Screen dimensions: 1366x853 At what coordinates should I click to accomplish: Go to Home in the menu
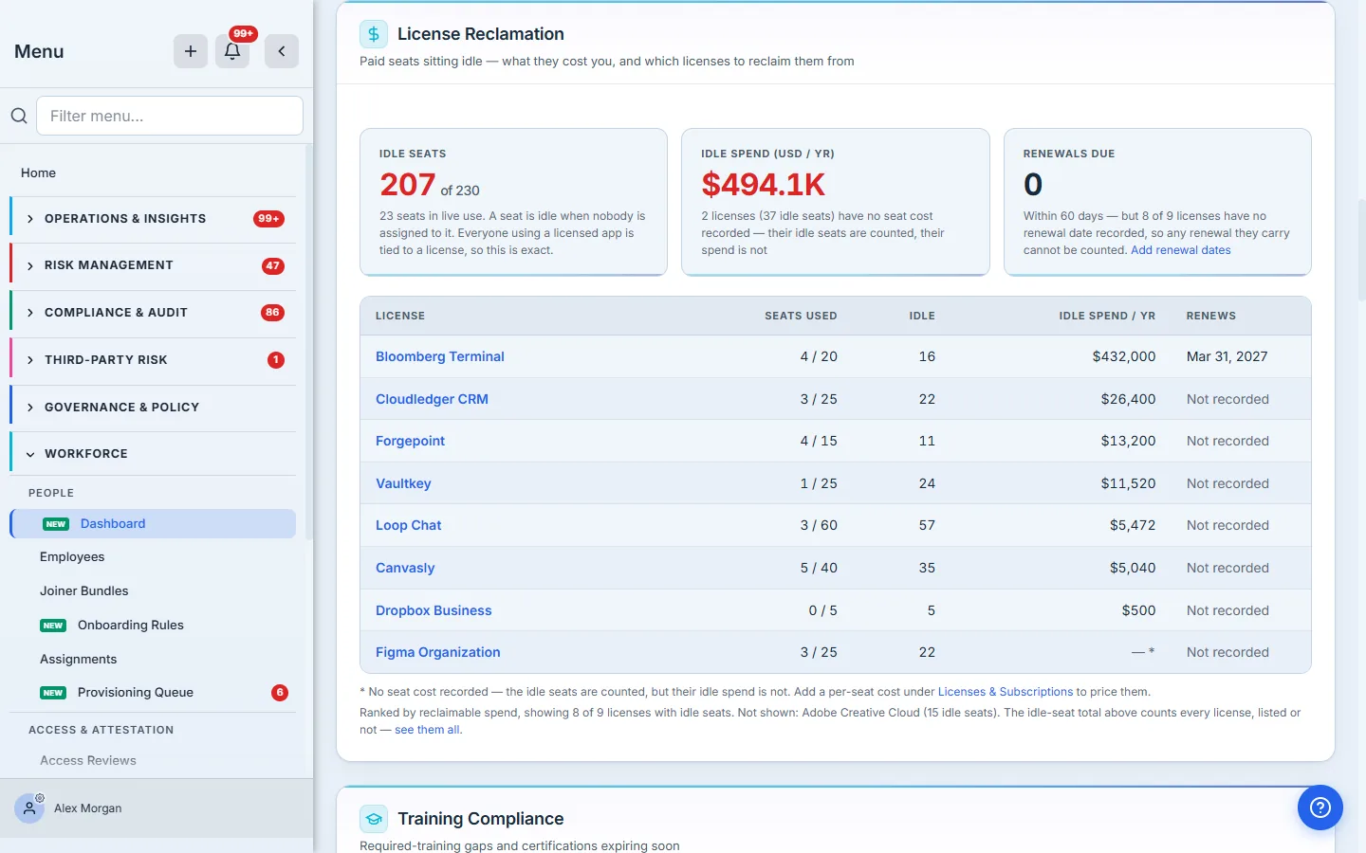pyautogui.click(x=38, y=172)
